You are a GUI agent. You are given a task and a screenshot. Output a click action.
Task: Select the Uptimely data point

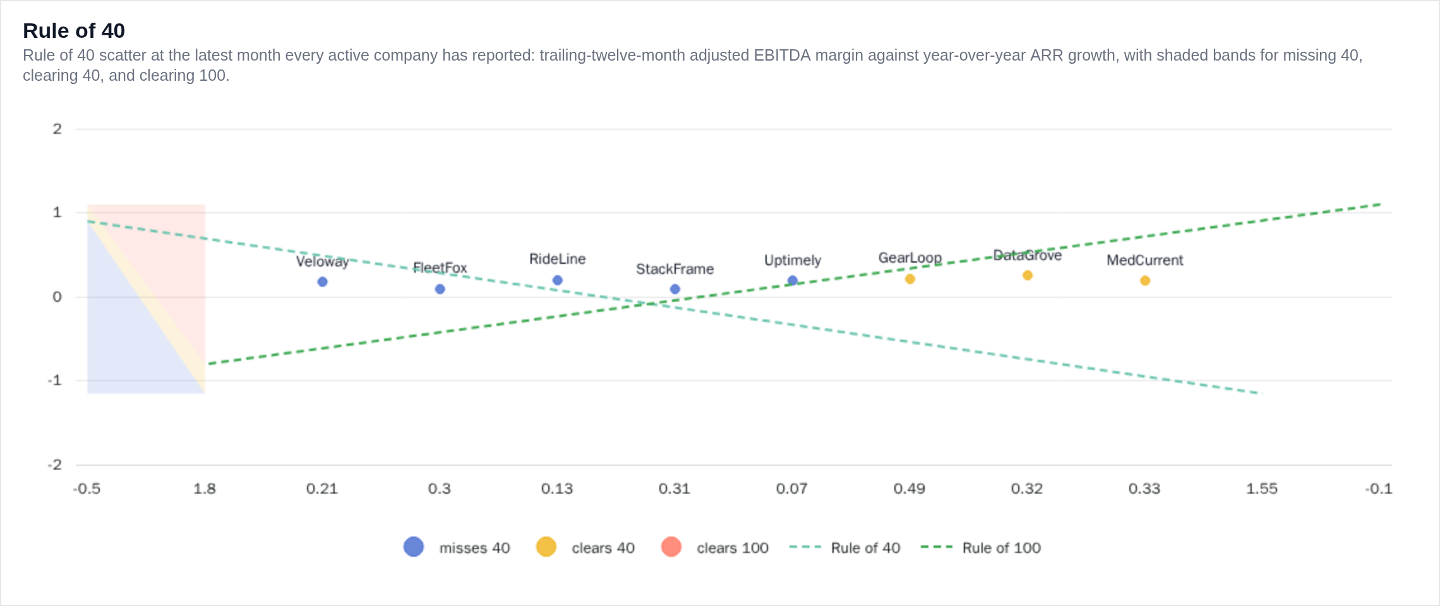(x=793, y=280)
